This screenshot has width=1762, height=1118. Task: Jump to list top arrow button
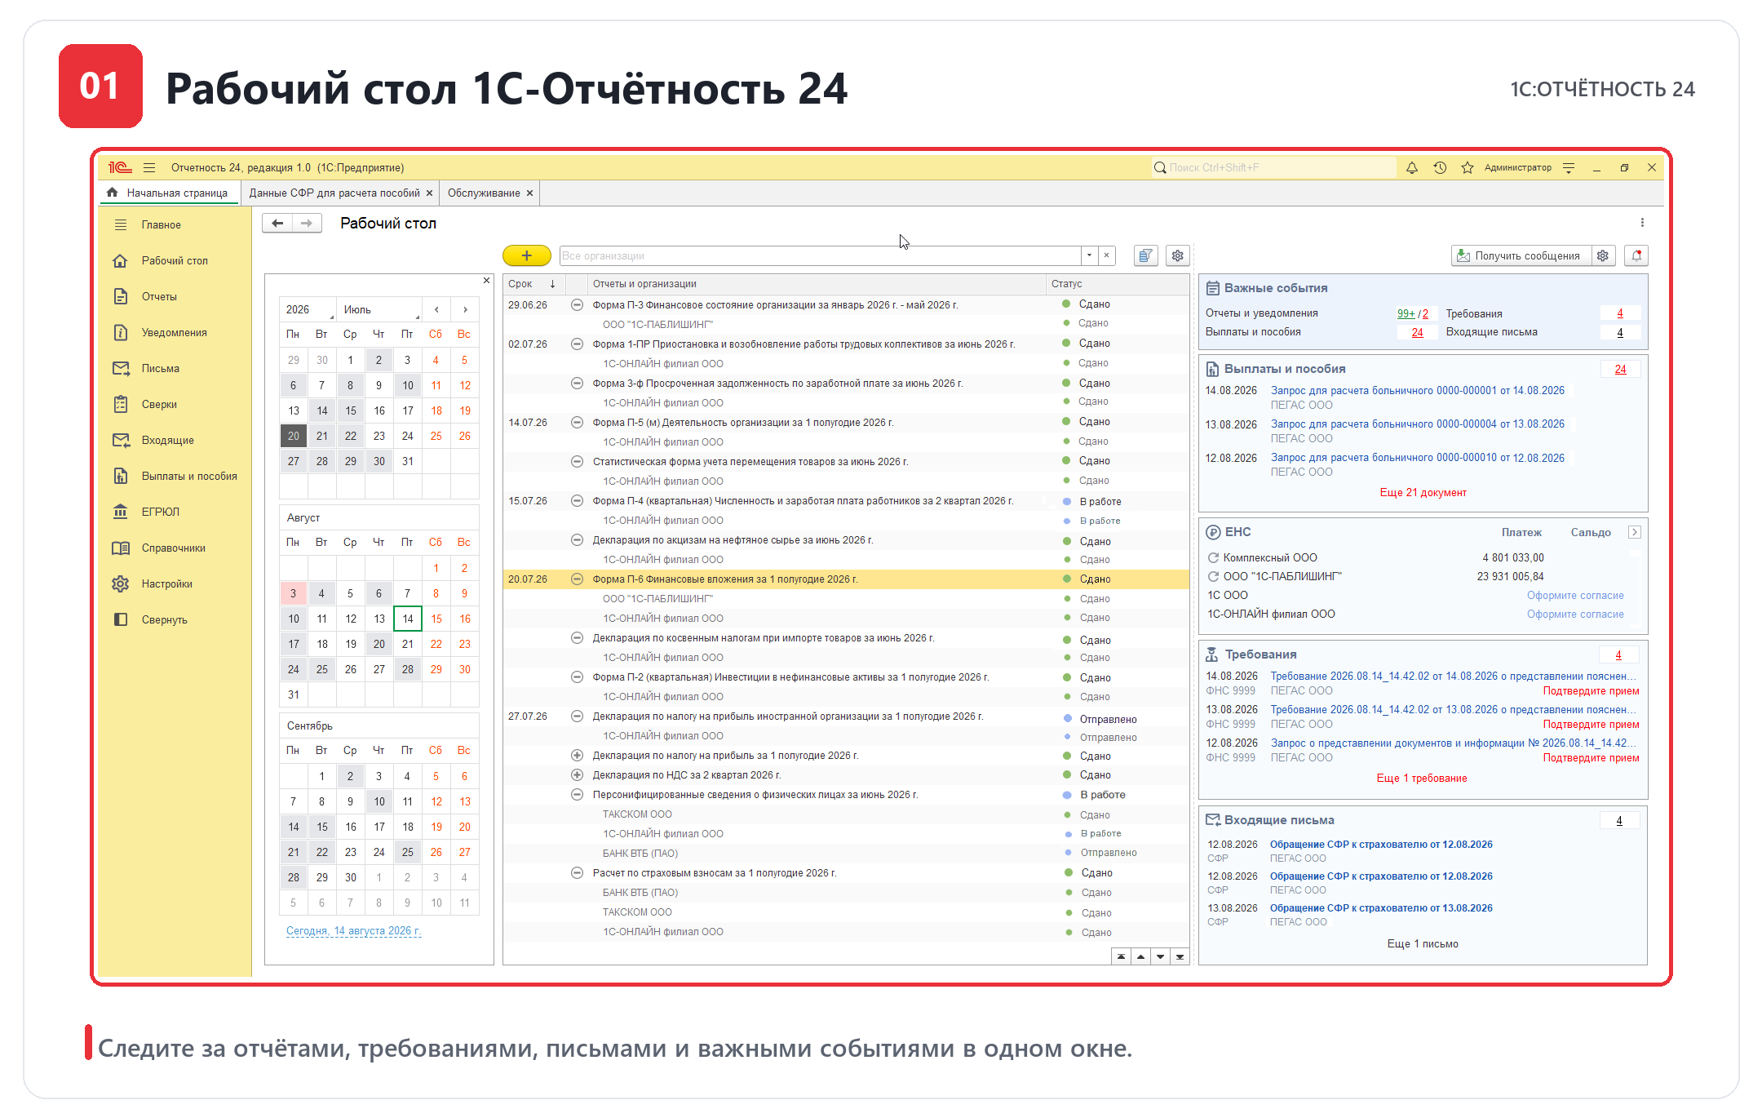[1121, 956]
